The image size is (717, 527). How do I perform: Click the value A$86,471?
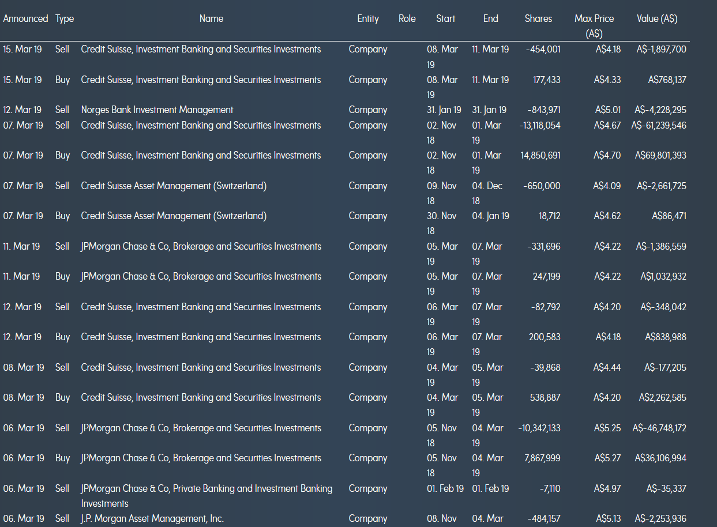[x=669, y=216]
